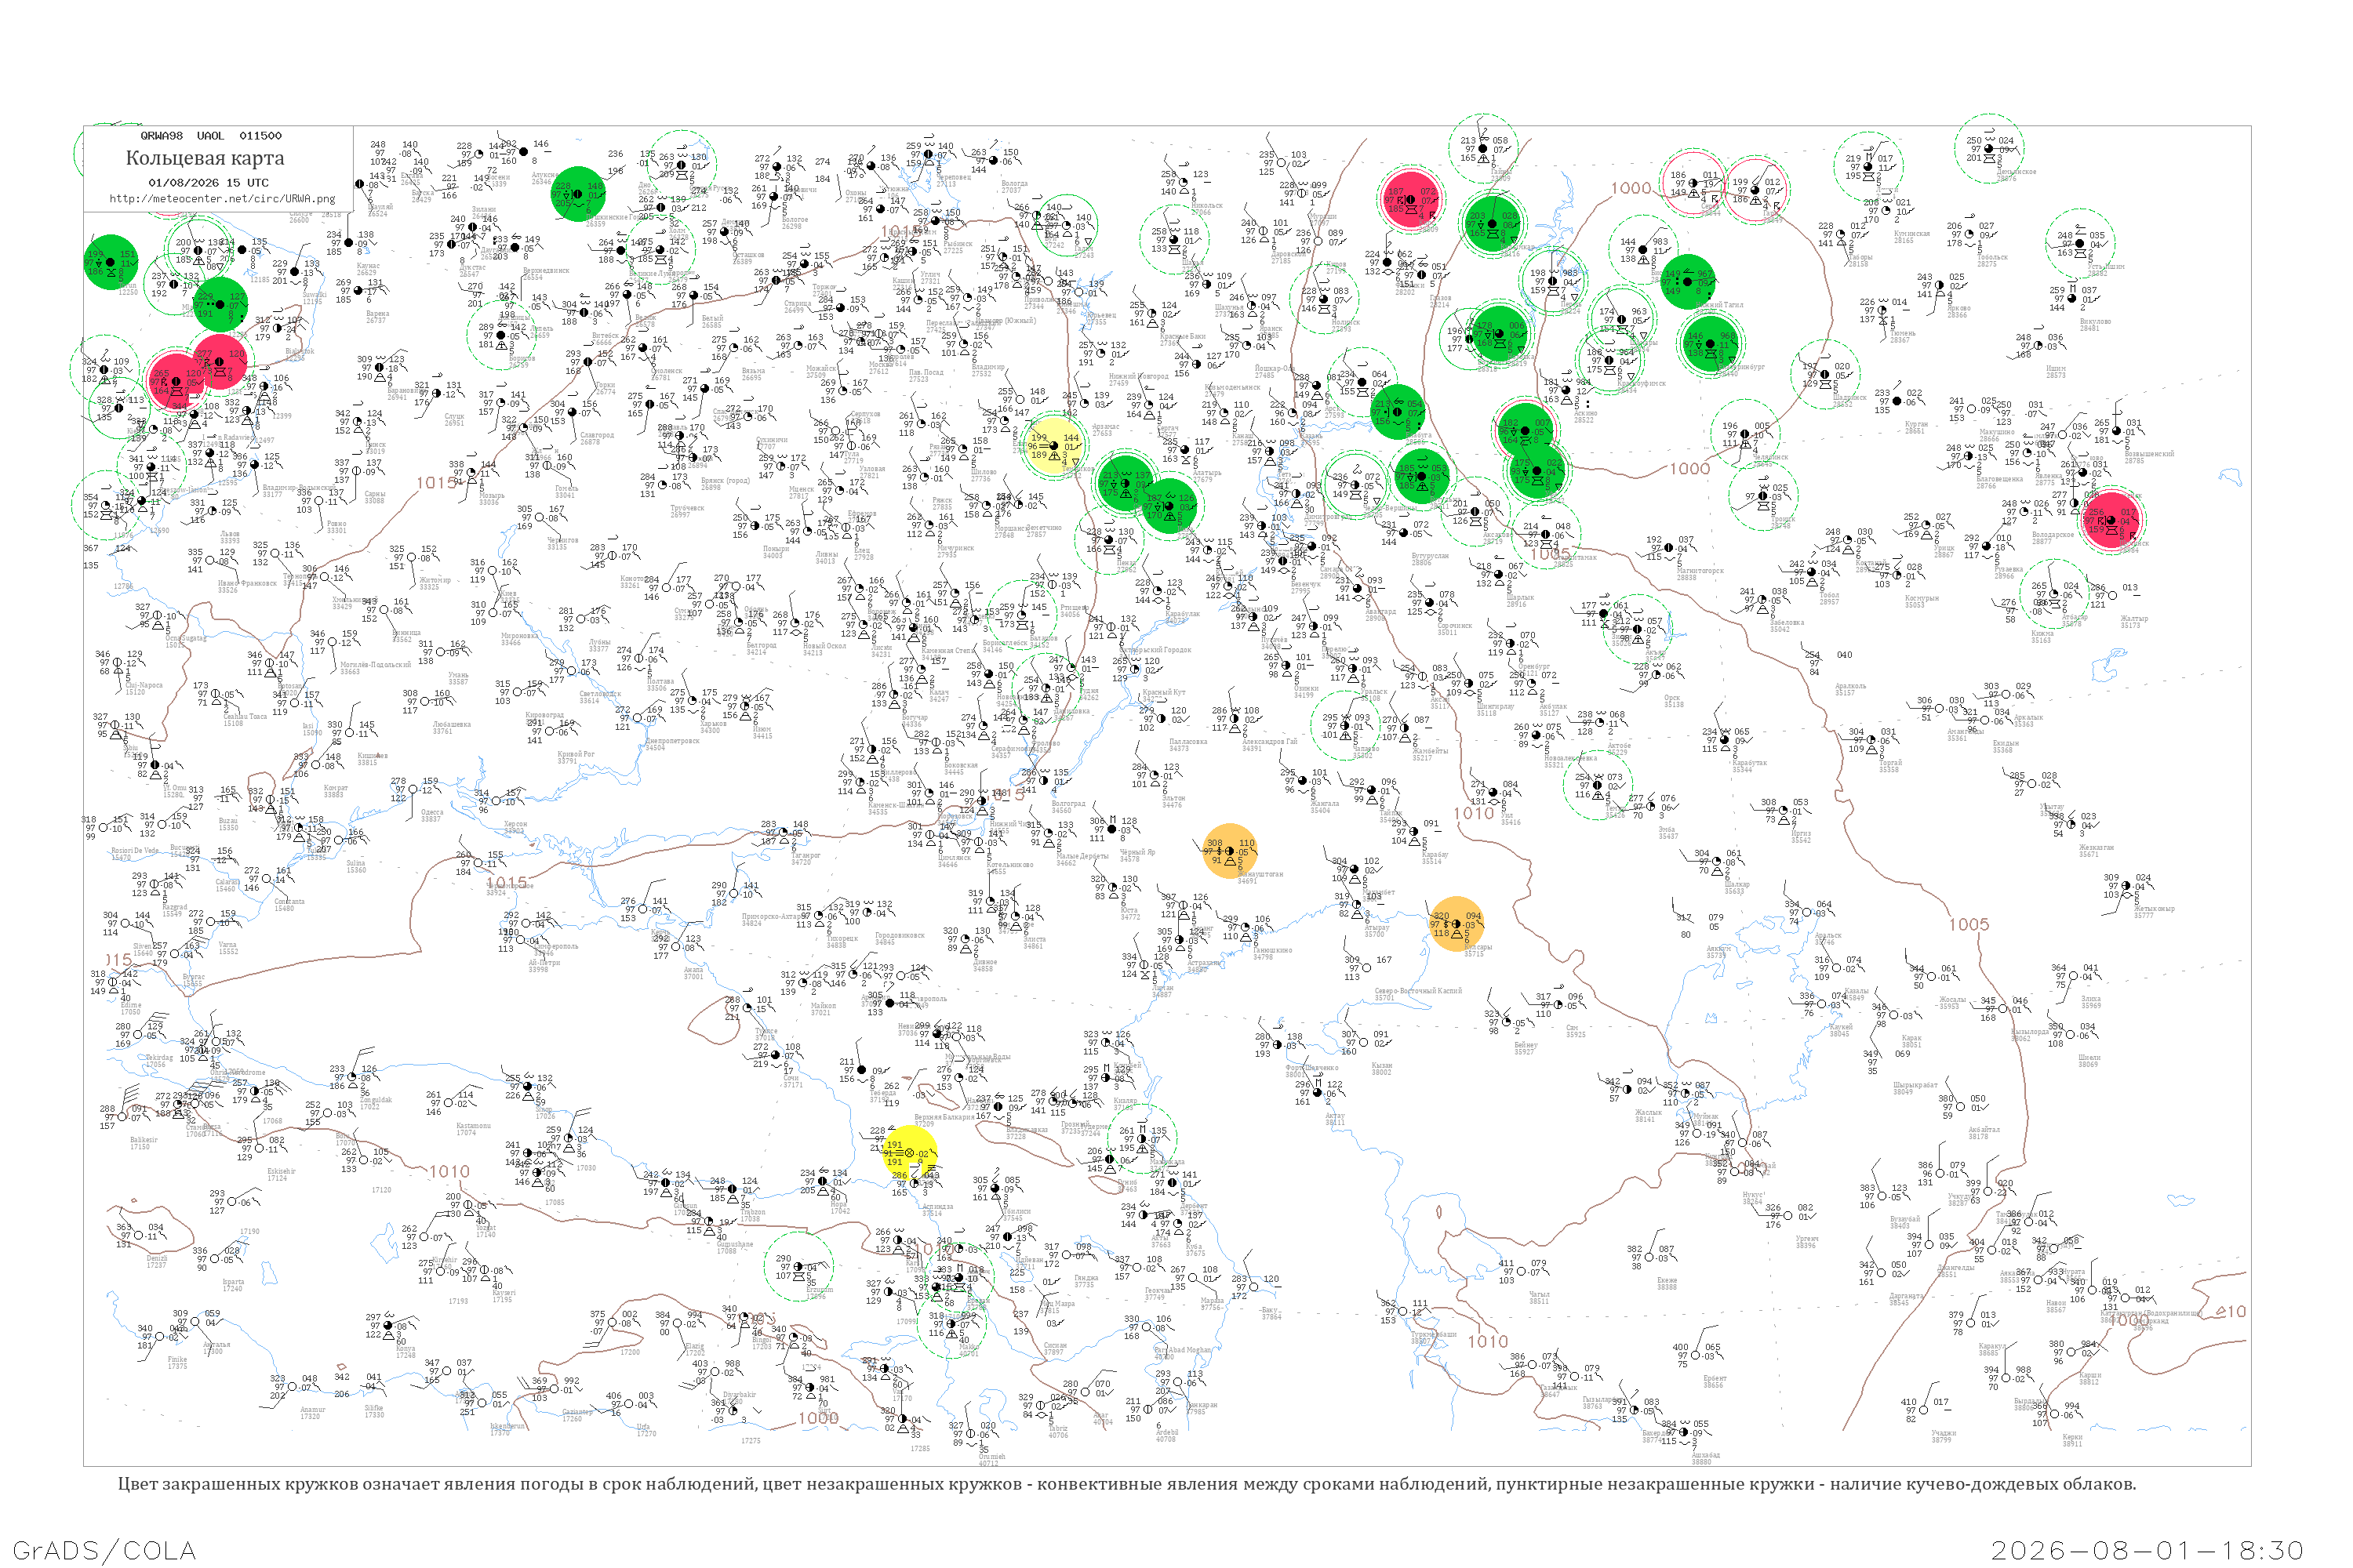
Task: Click the timestamp "2026-08-01-18:30"
Action: (2147, 1550)
